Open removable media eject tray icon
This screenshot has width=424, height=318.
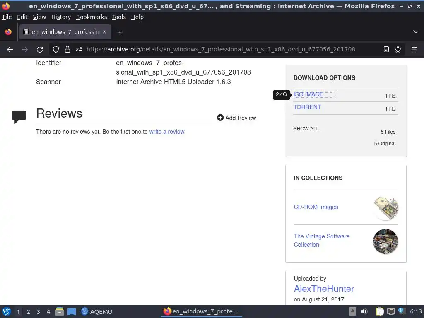coord(353,311)
